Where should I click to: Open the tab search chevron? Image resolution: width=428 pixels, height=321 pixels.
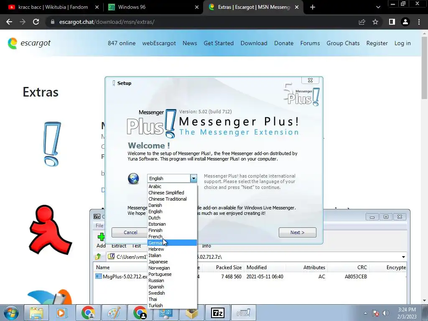378,7
